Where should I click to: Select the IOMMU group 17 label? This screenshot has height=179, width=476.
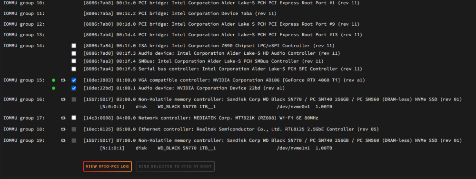(x=24, y=118)
